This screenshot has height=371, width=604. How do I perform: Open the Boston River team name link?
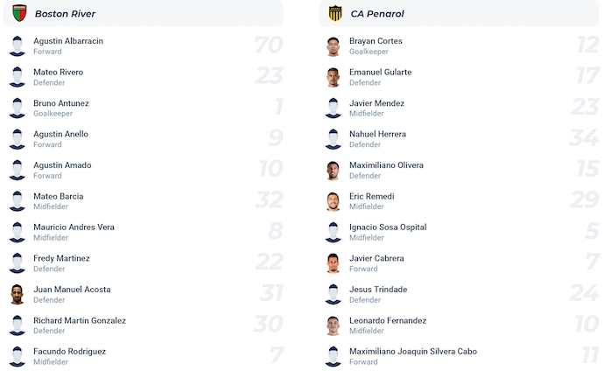65,14
